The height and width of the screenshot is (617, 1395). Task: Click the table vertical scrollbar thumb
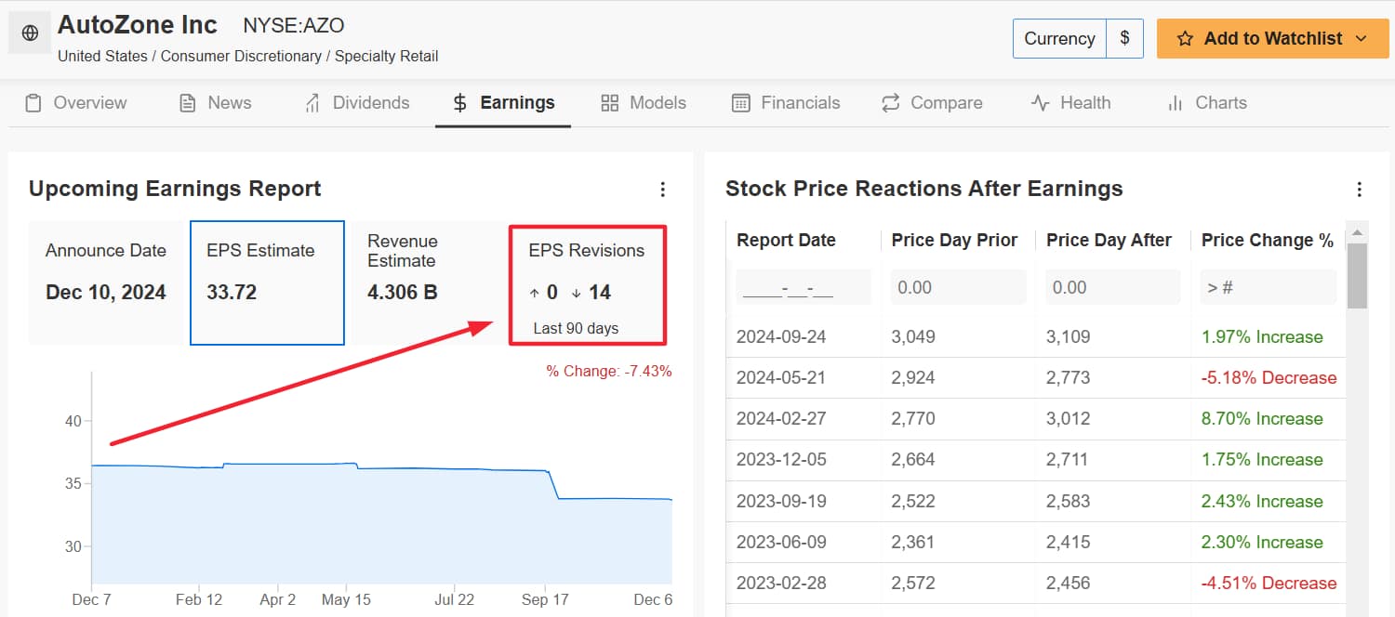click(x=1357, y=275)
